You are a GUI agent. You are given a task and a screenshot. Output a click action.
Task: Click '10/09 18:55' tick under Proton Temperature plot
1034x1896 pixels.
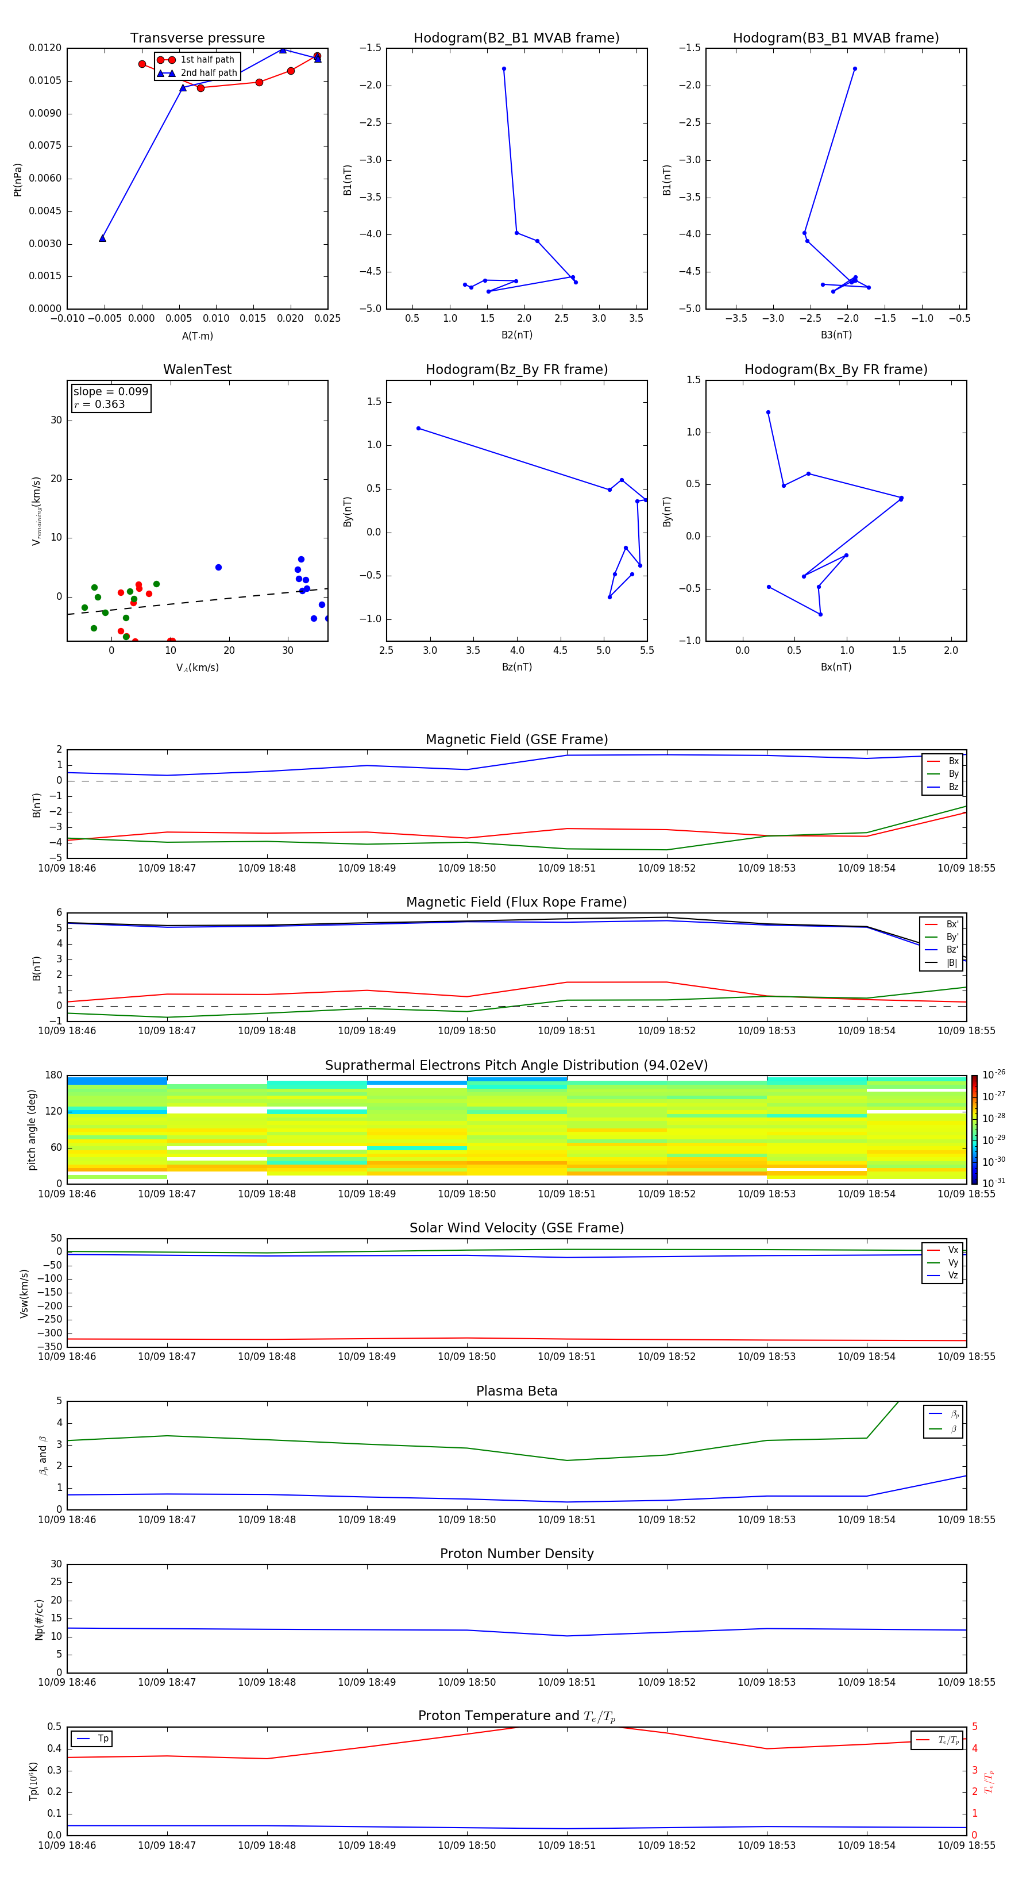pyautogui.click(x=966, y=1845)
